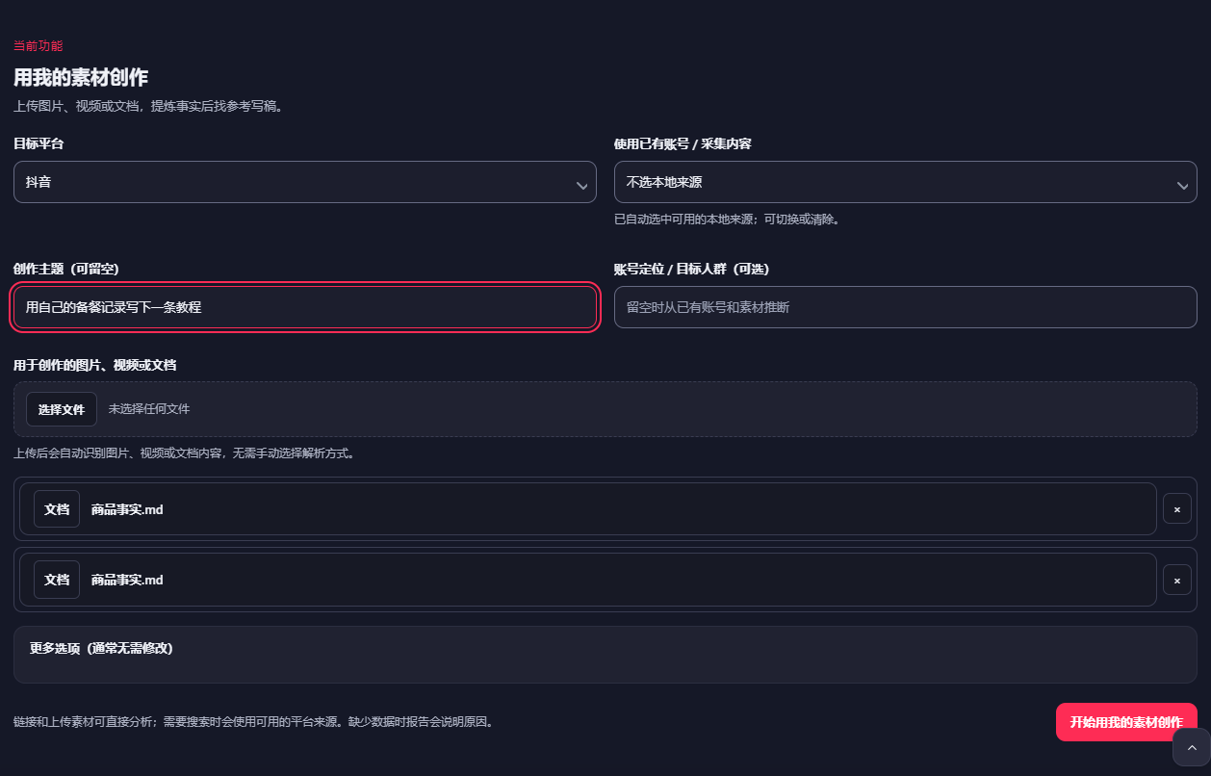This screenshot has width=1211, height=776.
Task: Remove the second 商品事实.md file with ×
Action: pos(1176,580)
